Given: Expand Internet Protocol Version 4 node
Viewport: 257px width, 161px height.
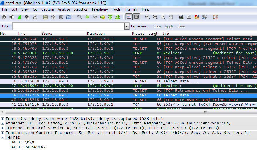Looking at the screenshot, I should 2,128.
